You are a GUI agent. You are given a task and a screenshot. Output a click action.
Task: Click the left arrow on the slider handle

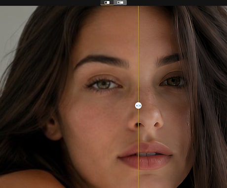137,105
